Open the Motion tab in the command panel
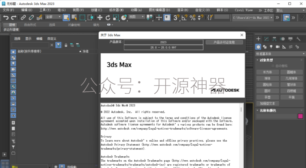The image size is (306, 168). tap(282, 39)
